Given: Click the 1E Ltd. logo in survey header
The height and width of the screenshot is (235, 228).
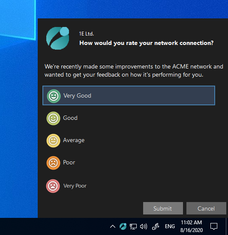Looking at the screenshot, I should coord(58,38).
